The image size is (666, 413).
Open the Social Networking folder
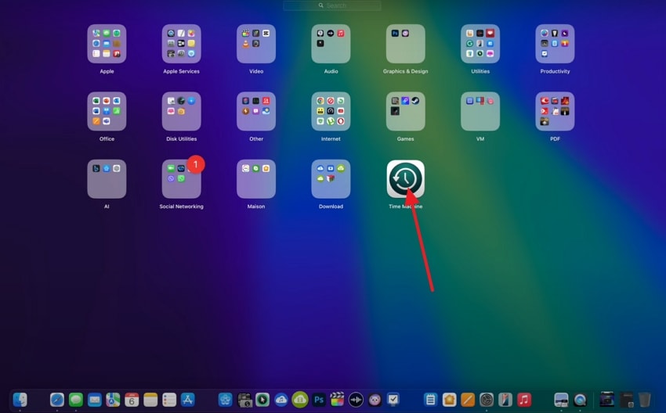[x=181, y=179]
